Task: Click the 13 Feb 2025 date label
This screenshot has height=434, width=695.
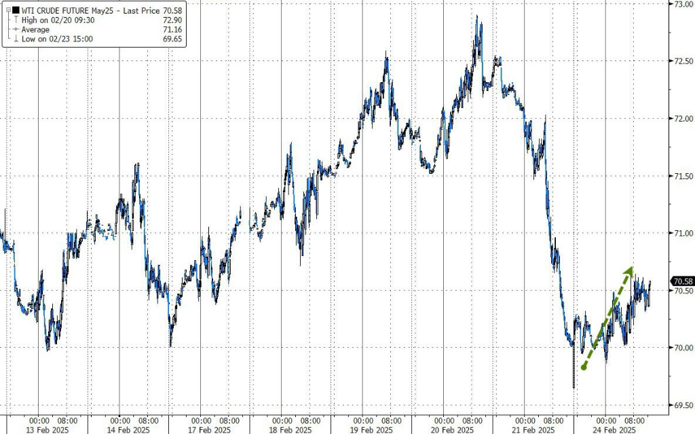Action: pos(47,429)
